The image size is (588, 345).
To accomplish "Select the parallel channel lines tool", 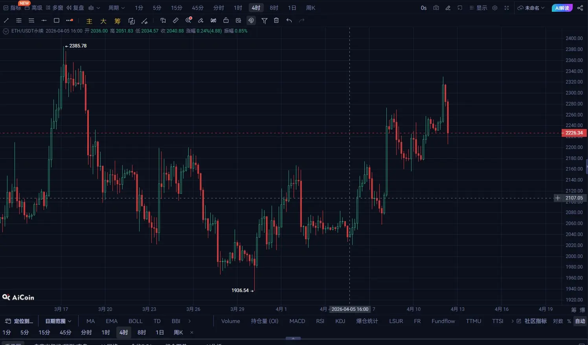I will (19, 20).
